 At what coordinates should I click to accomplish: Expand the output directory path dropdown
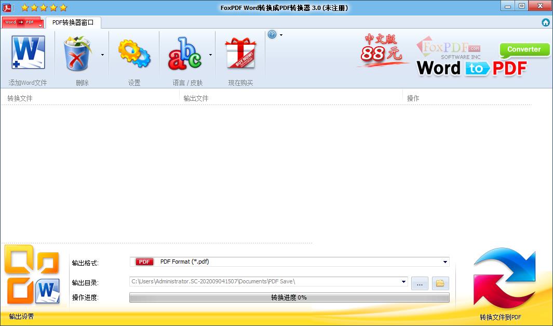[404, 282]
